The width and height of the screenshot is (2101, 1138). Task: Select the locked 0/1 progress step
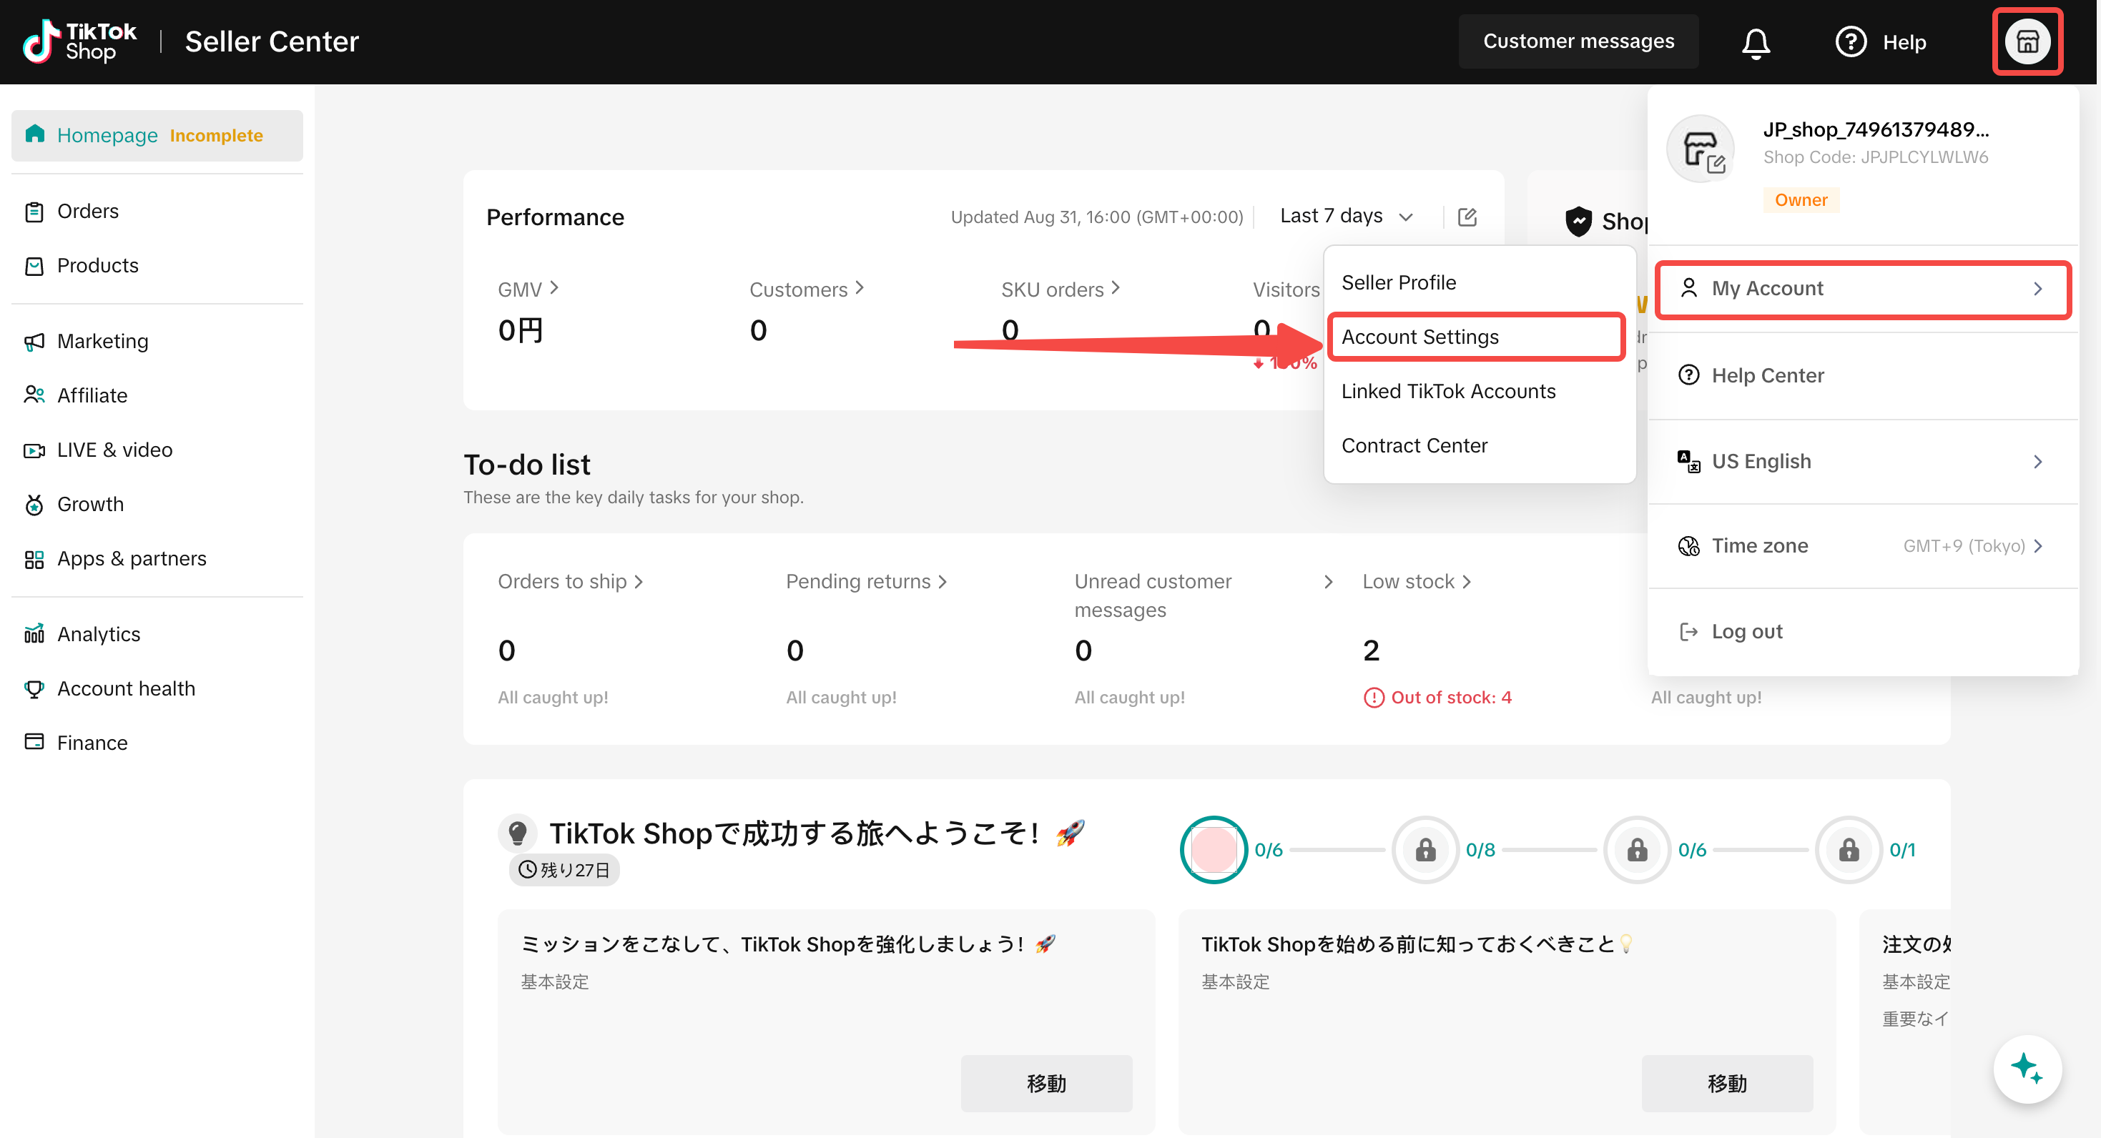coord(1848,849)
